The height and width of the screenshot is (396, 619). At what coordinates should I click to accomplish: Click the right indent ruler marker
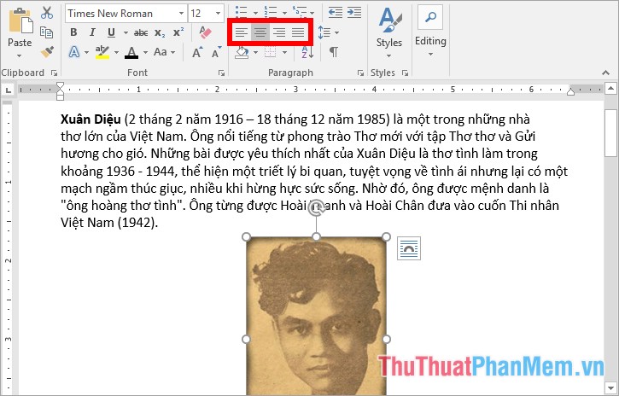click(570, 92)
